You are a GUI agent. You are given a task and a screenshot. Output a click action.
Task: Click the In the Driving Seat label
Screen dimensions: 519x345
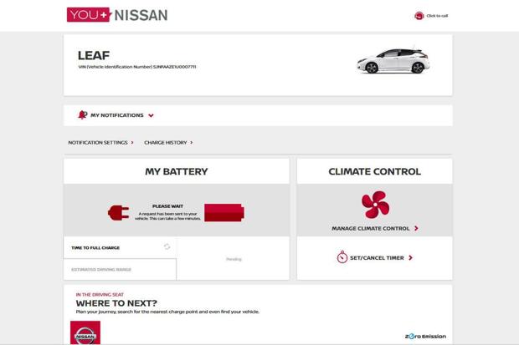point(100,294)
